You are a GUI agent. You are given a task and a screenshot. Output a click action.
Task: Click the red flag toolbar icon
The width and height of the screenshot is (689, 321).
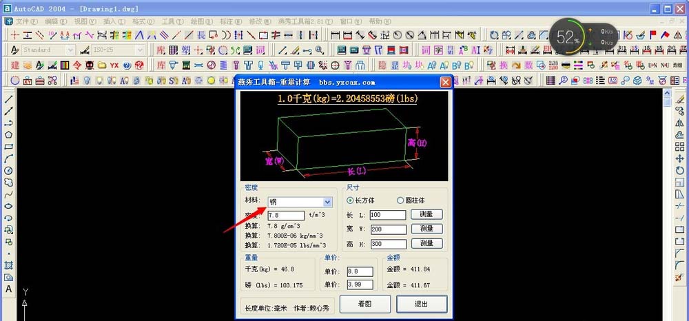(x=653, y=34)
